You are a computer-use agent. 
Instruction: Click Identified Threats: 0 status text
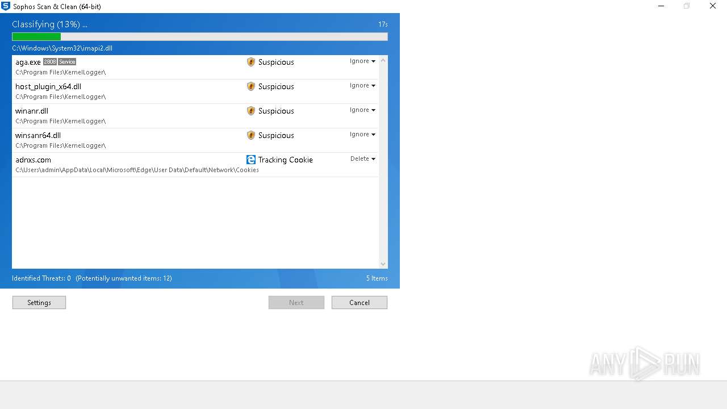[41, 278]
